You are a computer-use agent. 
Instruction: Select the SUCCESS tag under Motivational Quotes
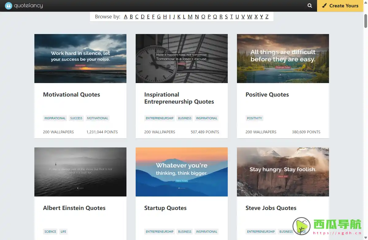tap(76, 118)
